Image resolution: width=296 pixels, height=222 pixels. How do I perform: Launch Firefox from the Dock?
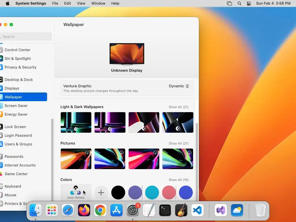click(84, 210)
